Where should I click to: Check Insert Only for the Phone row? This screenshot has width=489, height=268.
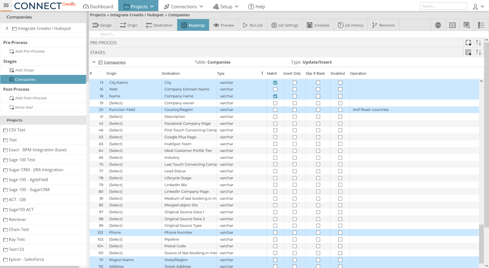pyautogui.click(x=294, y=232)
